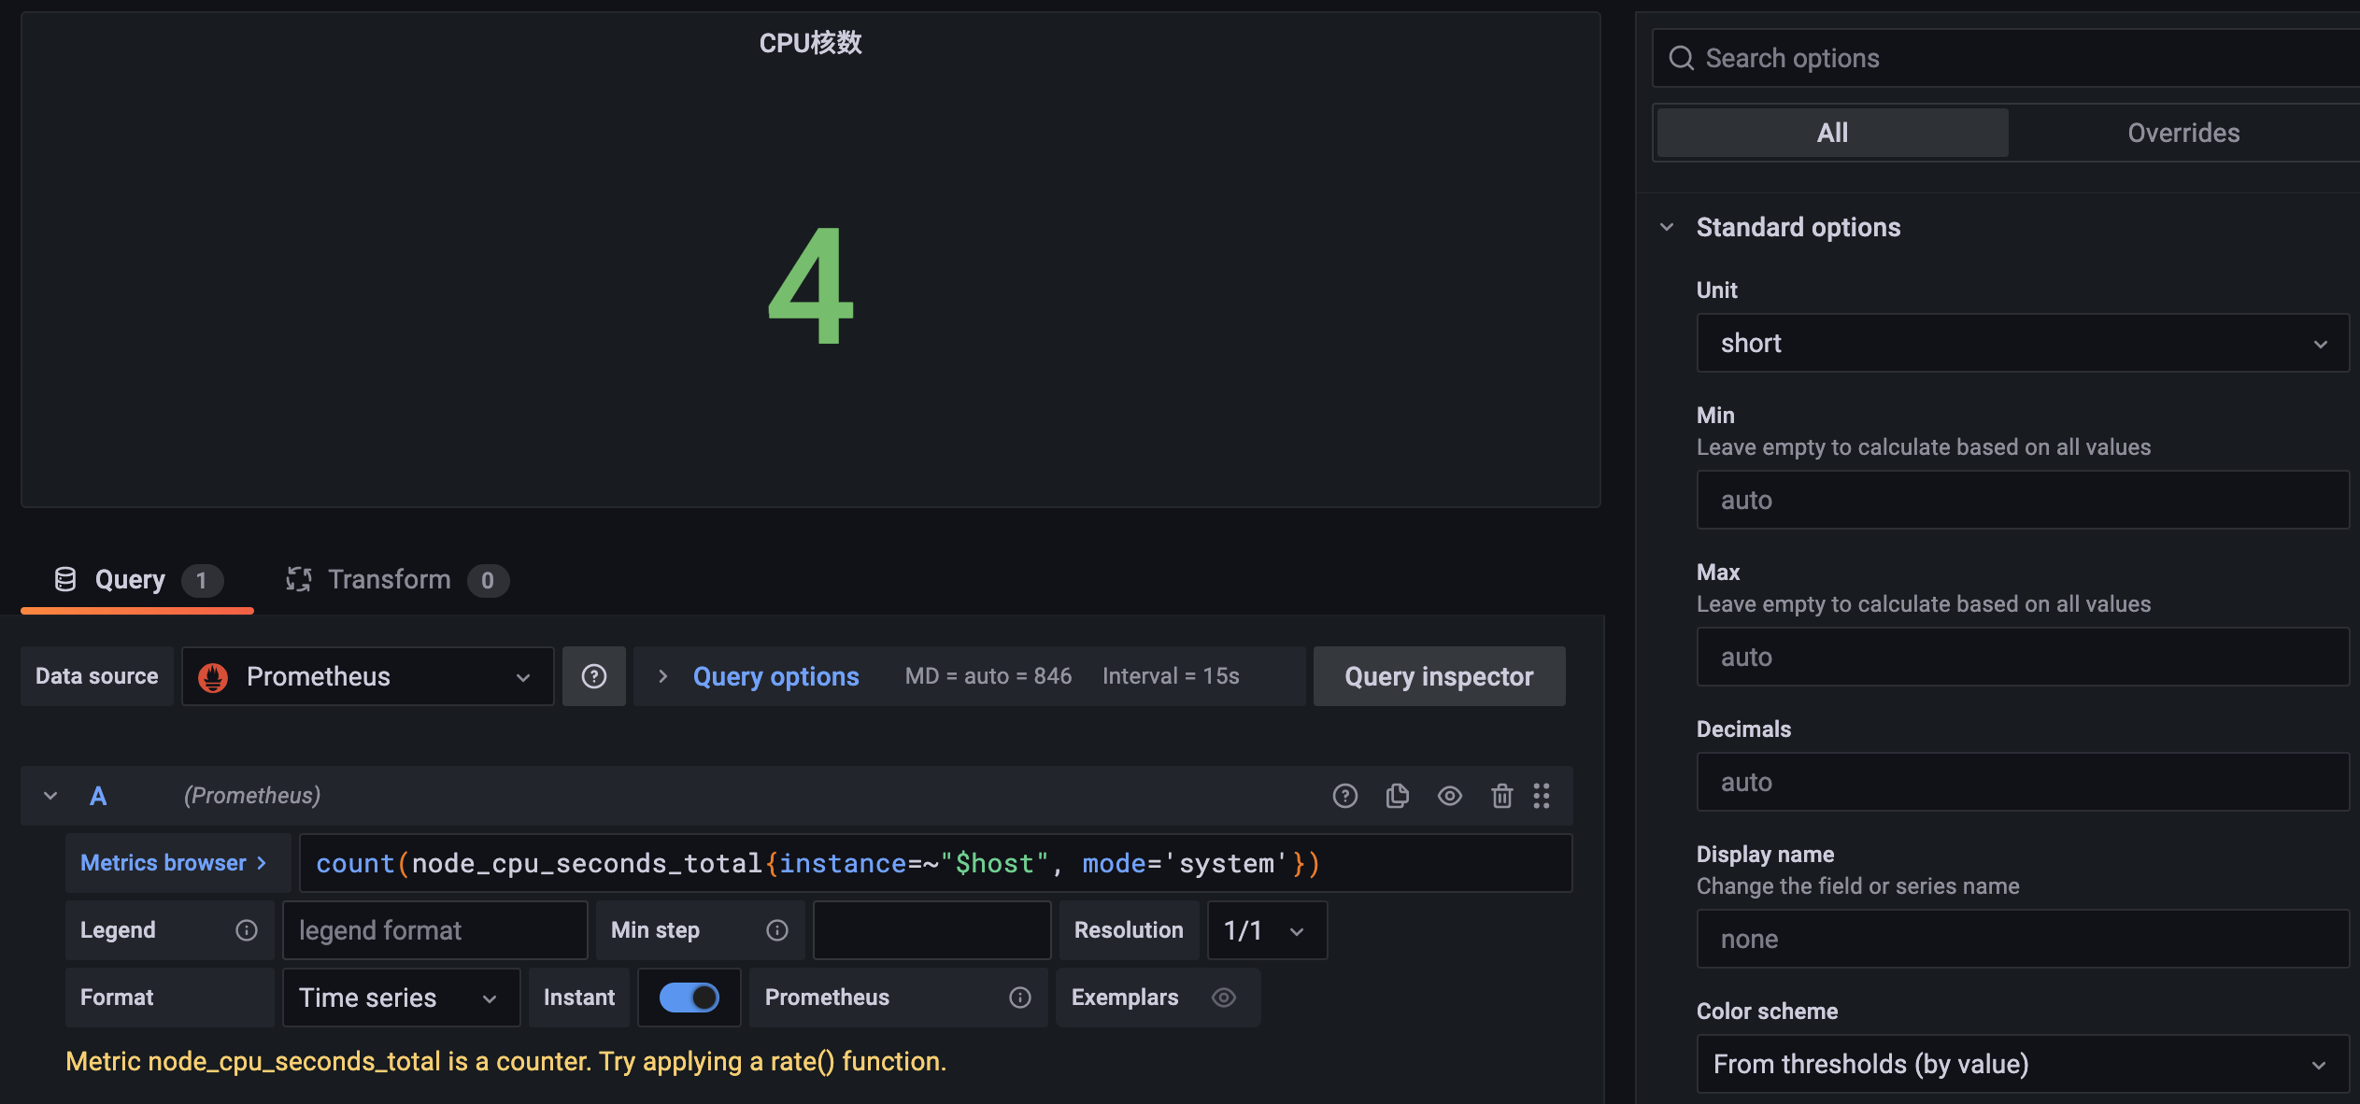
Task: Open query A help icon
Action: (x=1344, y=796)
